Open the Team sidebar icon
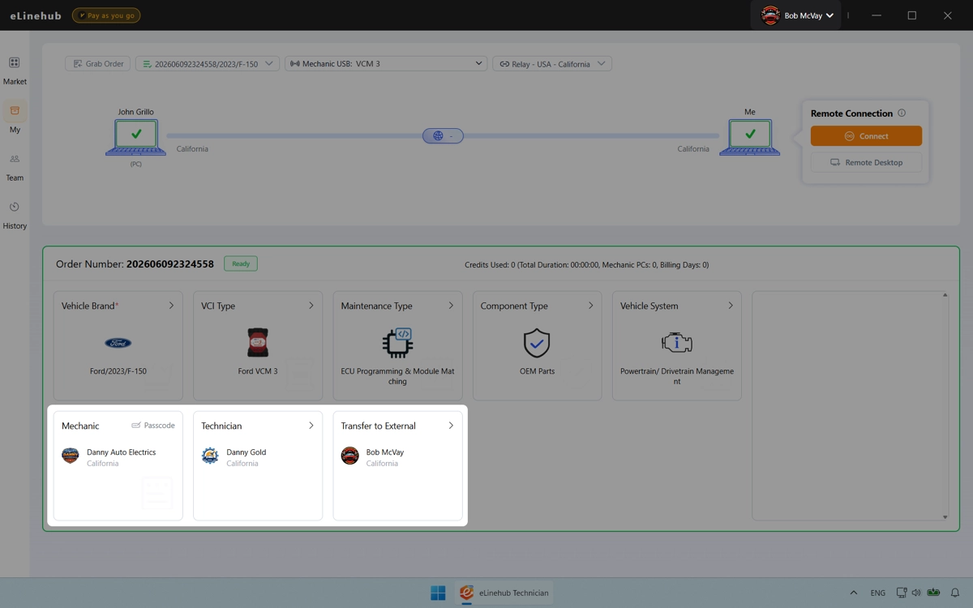Image resolution: width=973 pixels, height=608 pixels. pos(15,159)
